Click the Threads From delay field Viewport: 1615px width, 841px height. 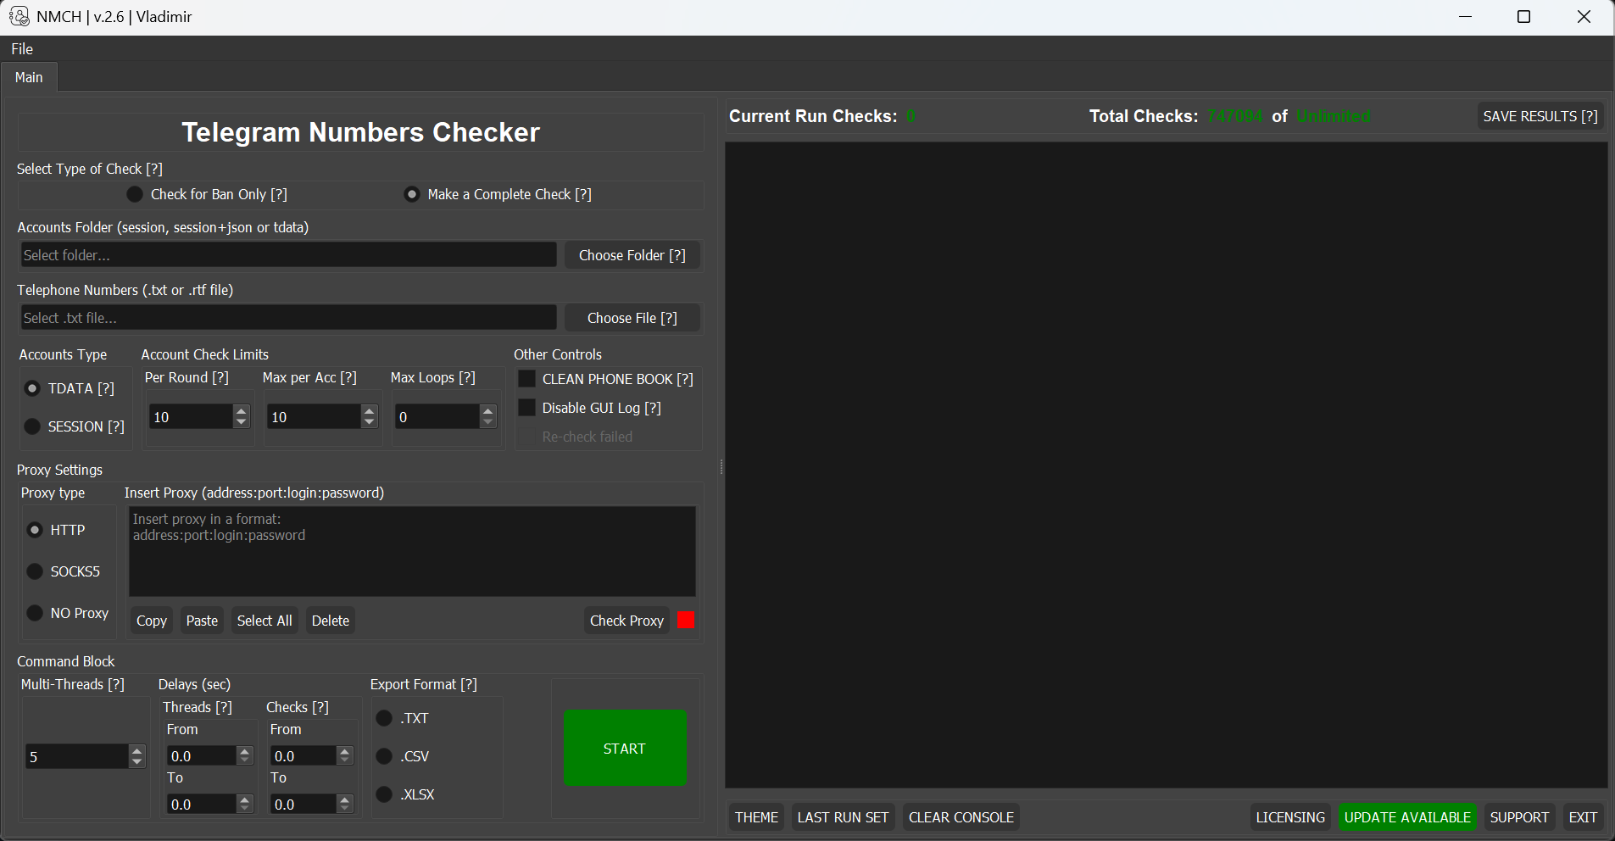202,755
